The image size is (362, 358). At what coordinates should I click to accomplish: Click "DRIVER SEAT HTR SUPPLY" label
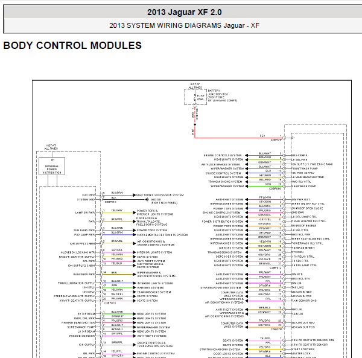(x=77, y=301)
